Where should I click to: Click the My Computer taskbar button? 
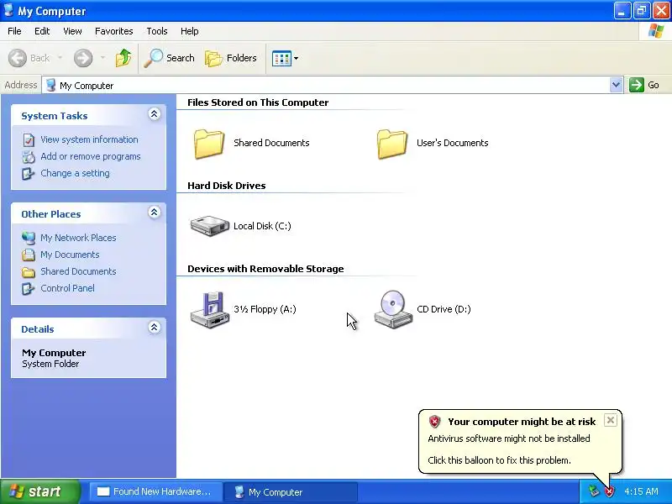click(x=291, y=491)
